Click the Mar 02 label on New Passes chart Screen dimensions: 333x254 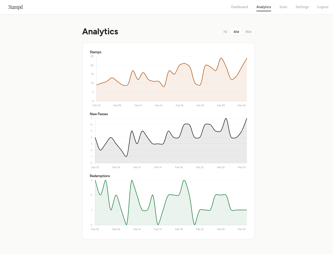click(242, 167)
